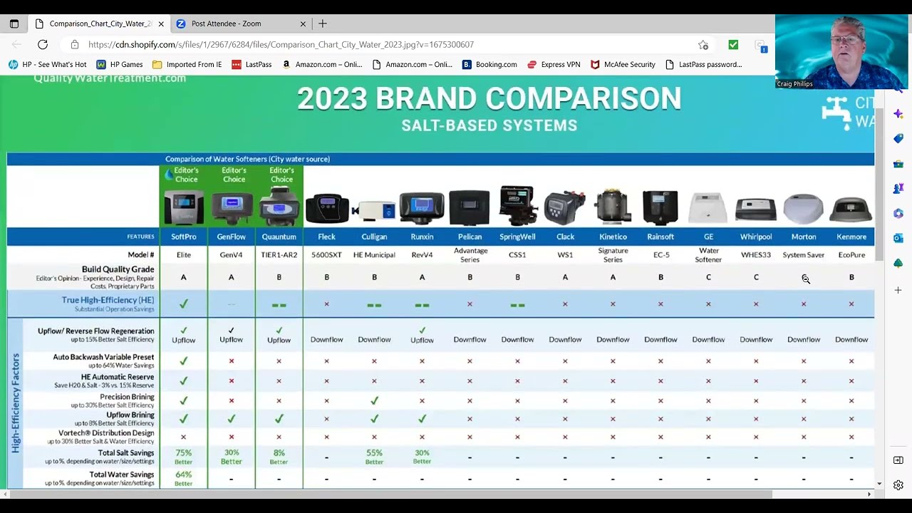
Task: Click the GenFlow valve image
Action: 232,207
